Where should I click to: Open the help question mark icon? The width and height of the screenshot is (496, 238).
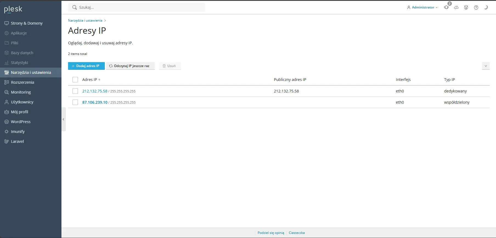tap(476, 7)
